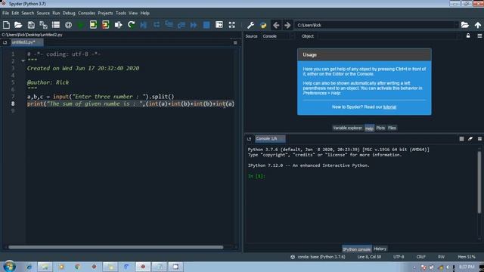This screenshot has width=484, height=272.
Task: Expand the working directory path dropdown
Action: [x=456, y=25]
